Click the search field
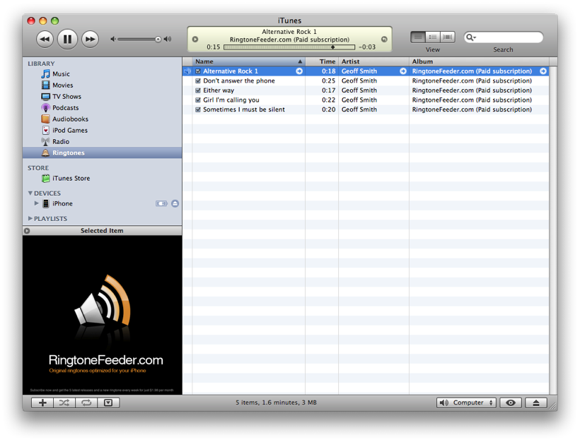Viewport: 580px width, 442px height. (504, 37)
